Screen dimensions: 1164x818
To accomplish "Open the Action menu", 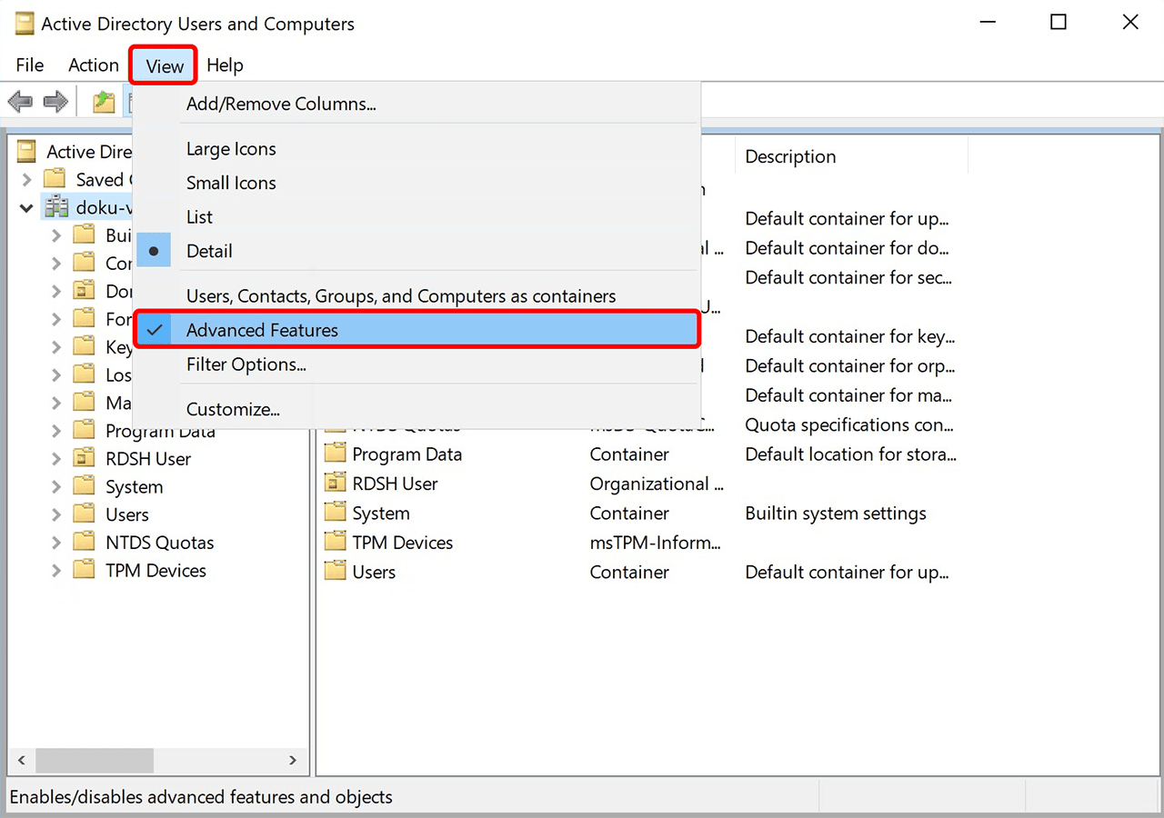I will [93, 65].
